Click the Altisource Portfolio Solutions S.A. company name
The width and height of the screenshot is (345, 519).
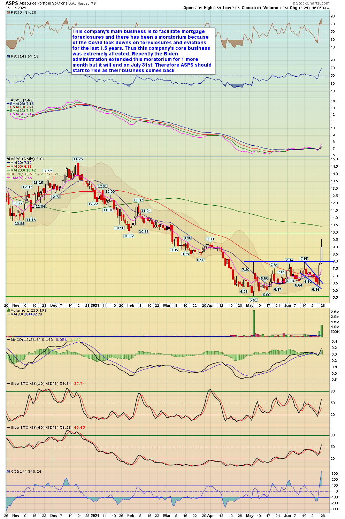point(47,3)
